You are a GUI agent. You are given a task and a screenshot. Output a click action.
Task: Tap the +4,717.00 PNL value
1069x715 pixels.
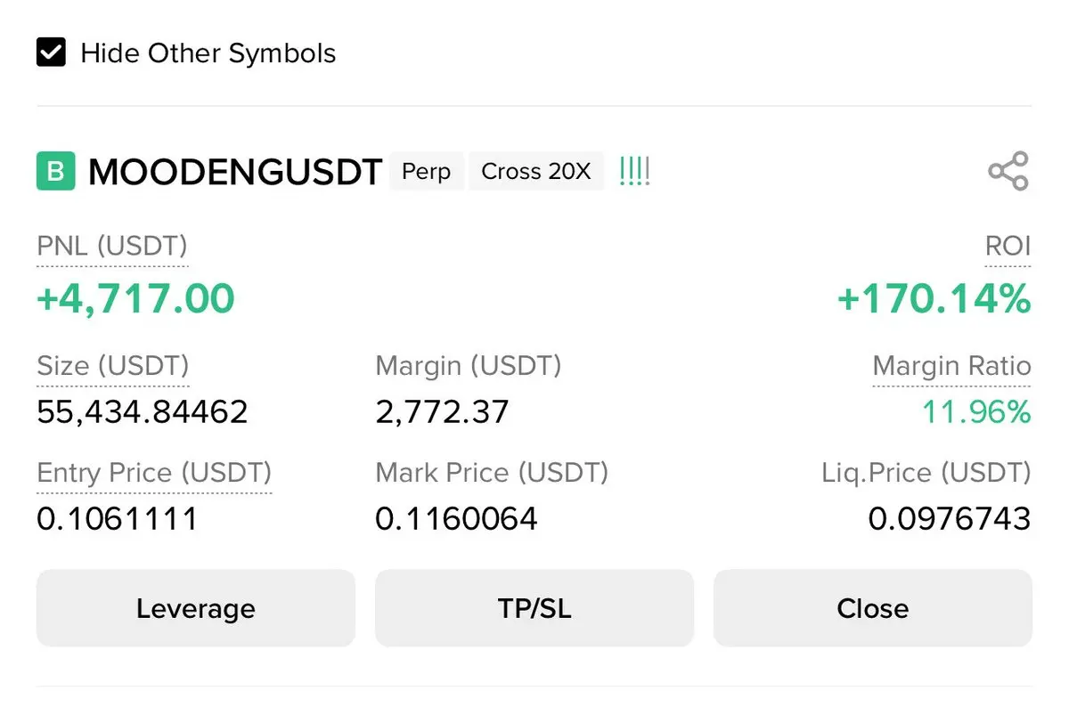(x=135, y=299)
